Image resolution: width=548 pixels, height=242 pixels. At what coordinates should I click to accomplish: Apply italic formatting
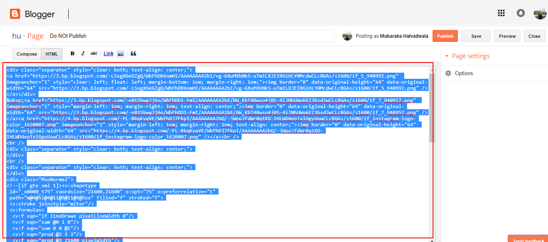pos(83,54)
